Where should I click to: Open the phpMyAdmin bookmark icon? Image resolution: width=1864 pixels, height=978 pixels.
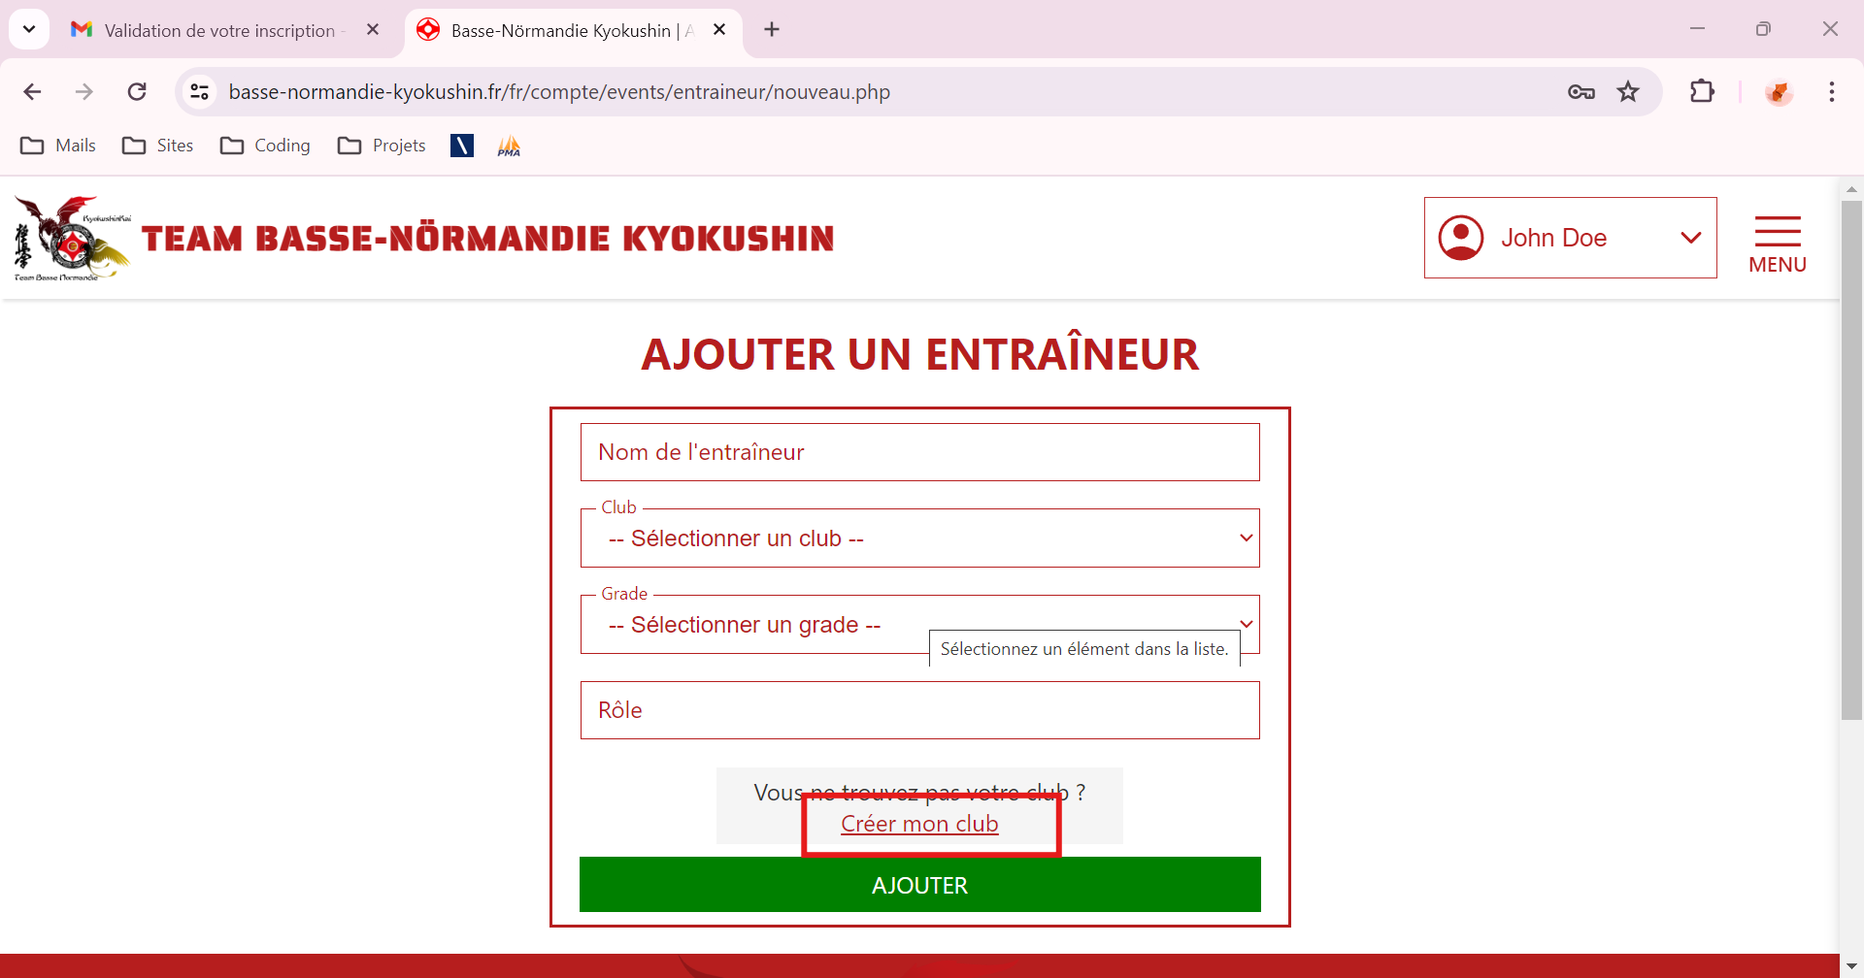(509, 146)
